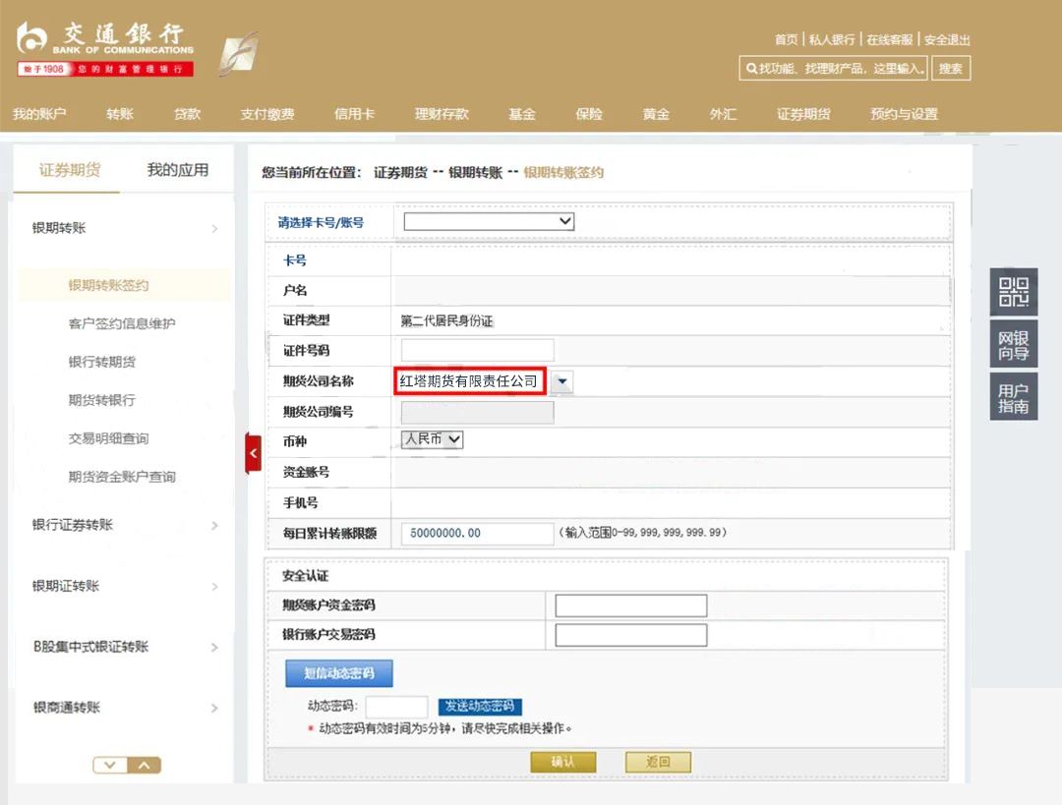Image resolution: width=1062 pixels, height=805 pixels.
Task: Click 安全退出 link
Action: tap(947, 40)
